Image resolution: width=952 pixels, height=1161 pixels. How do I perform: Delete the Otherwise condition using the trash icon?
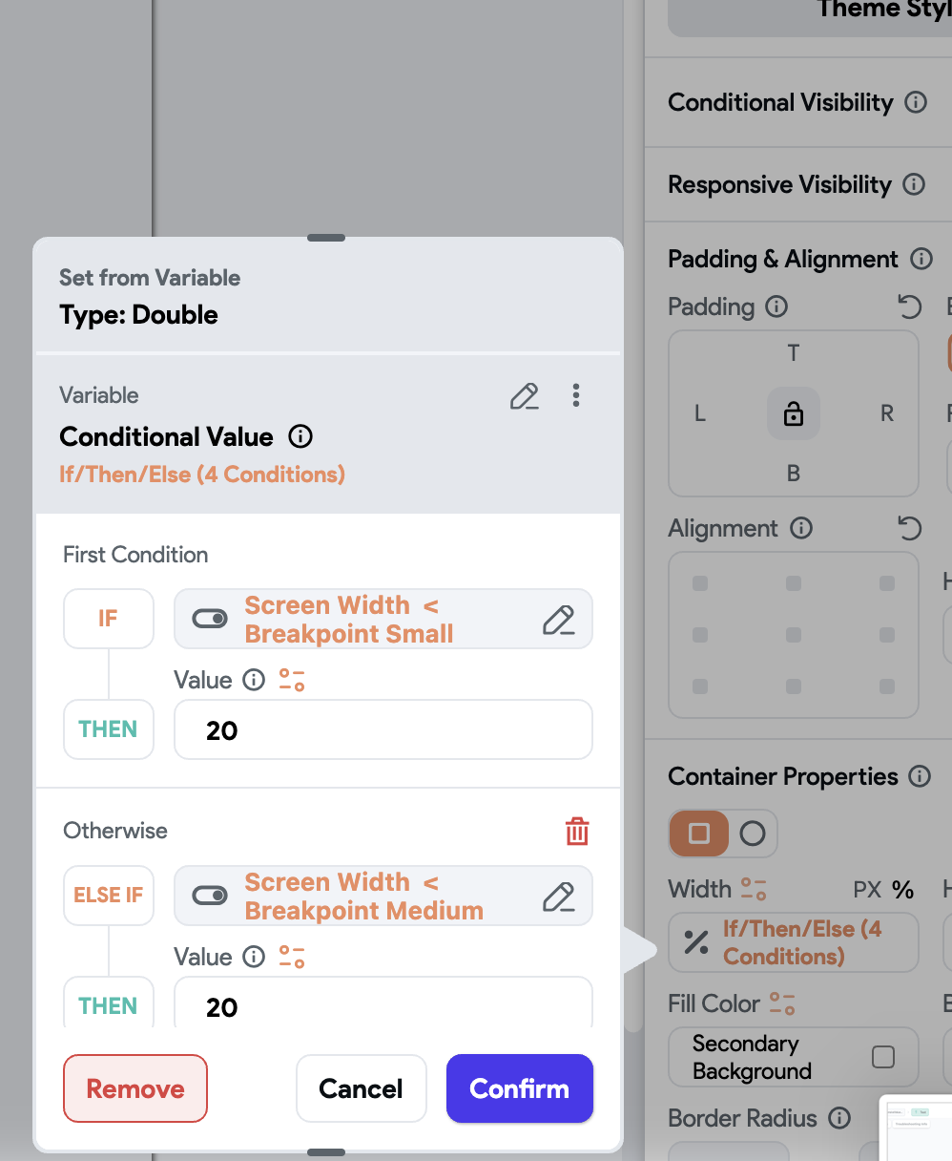[x=577, y=831]
